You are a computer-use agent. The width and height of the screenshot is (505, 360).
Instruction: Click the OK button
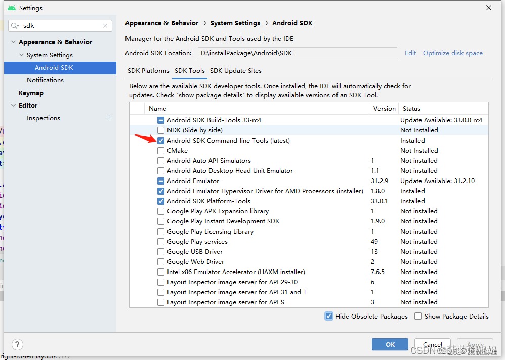click(x=390, y=344)
